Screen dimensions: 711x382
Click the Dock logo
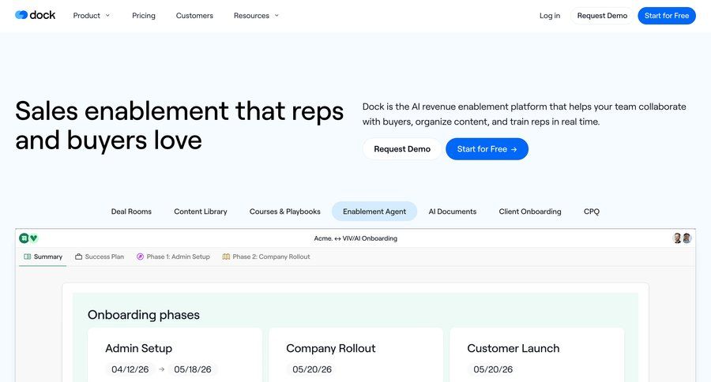[36, 15]
